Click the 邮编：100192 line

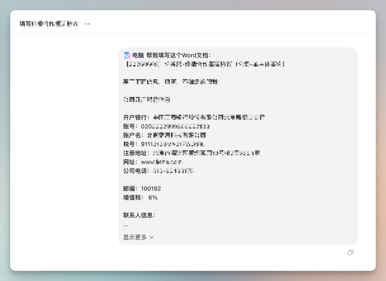tap(142, 189)
